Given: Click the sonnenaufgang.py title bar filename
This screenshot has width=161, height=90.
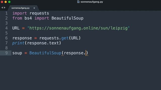Looking at the screenshot, I should pyautogui.click(x=92, y=2).
